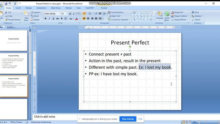Justify the paragraph text
This screenshot has width=220, height=124.
coord(96,19)
